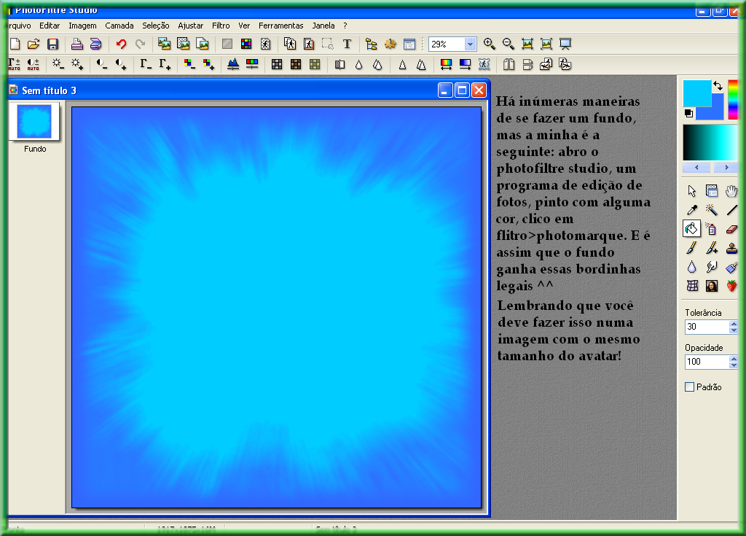Swap foreground and background colors

(718, 86)
